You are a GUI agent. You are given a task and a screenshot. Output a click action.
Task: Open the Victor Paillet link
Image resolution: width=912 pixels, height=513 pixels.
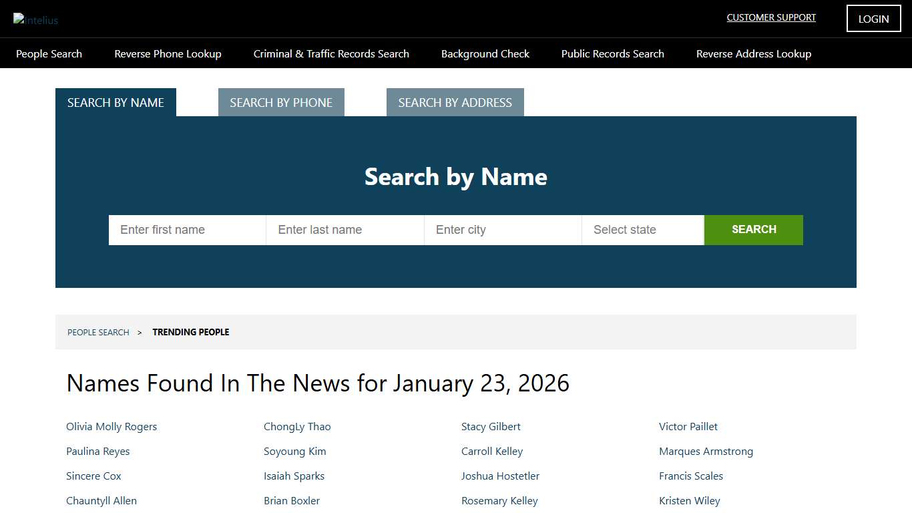click(x=688, y=426)
